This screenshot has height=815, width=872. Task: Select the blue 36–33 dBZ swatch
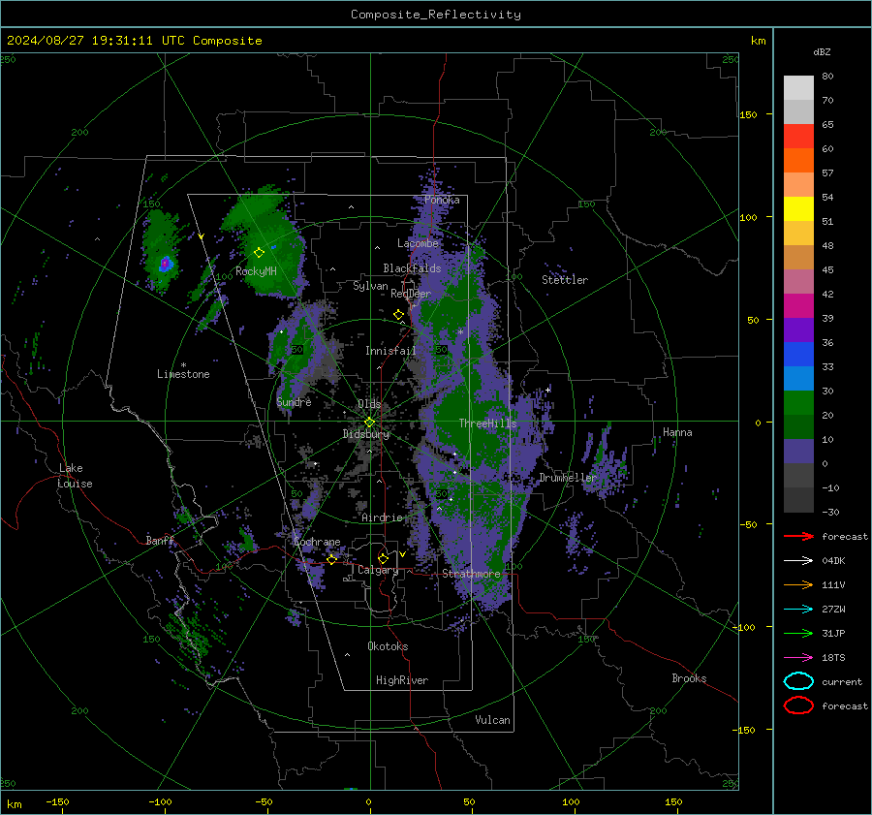click(x=798, y=355)
